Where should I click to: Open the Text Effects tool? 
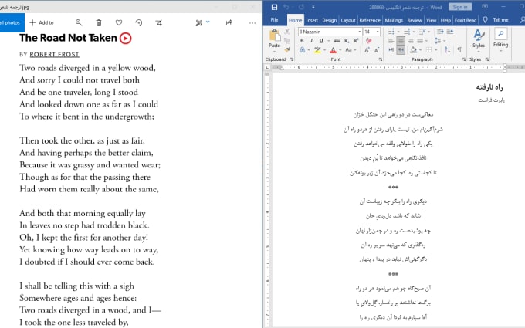point(303,50)
